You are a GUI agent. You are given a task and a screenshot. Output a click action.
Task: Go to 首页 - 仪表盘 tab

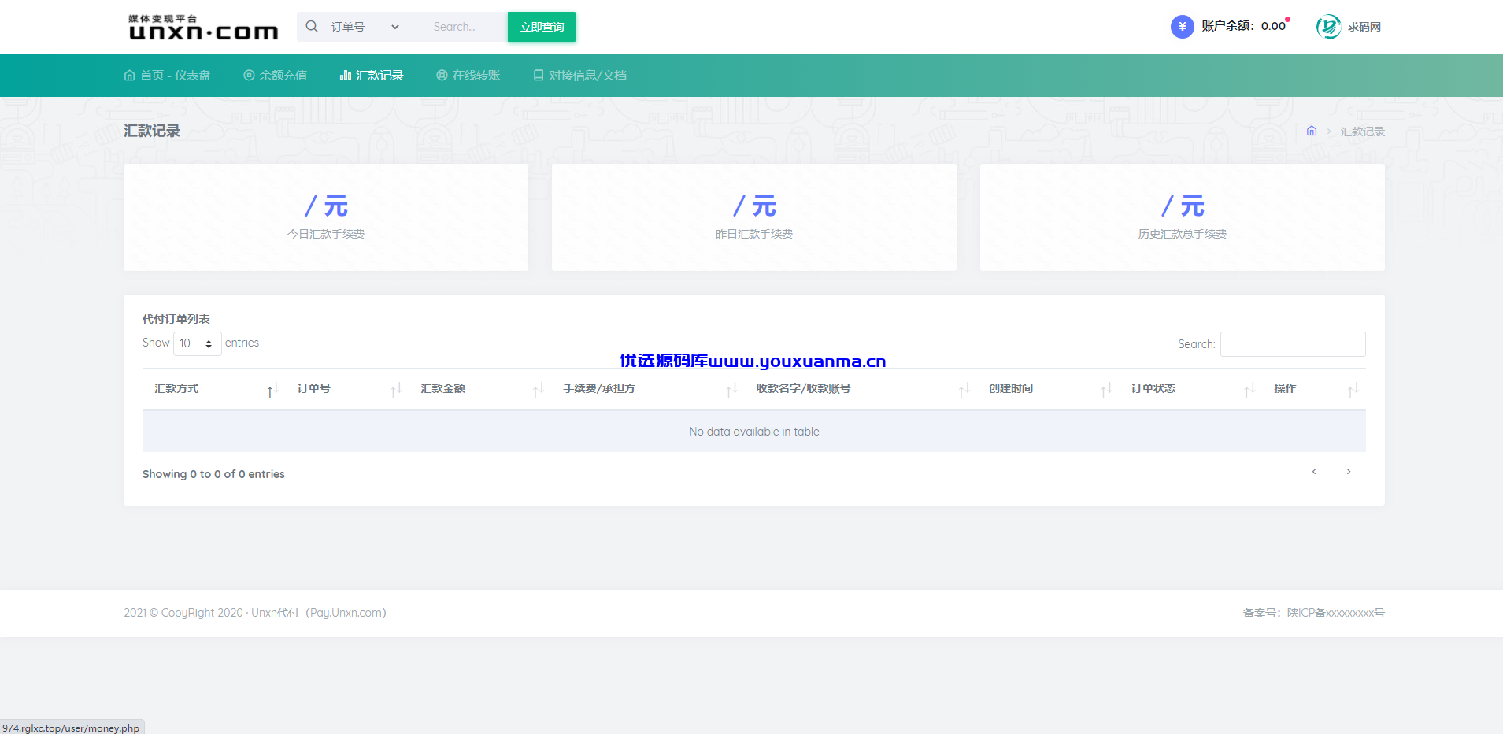pos(167,76)
